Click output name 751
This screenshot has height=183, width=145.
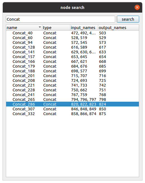pyautogui.click(x=103, y=90)
